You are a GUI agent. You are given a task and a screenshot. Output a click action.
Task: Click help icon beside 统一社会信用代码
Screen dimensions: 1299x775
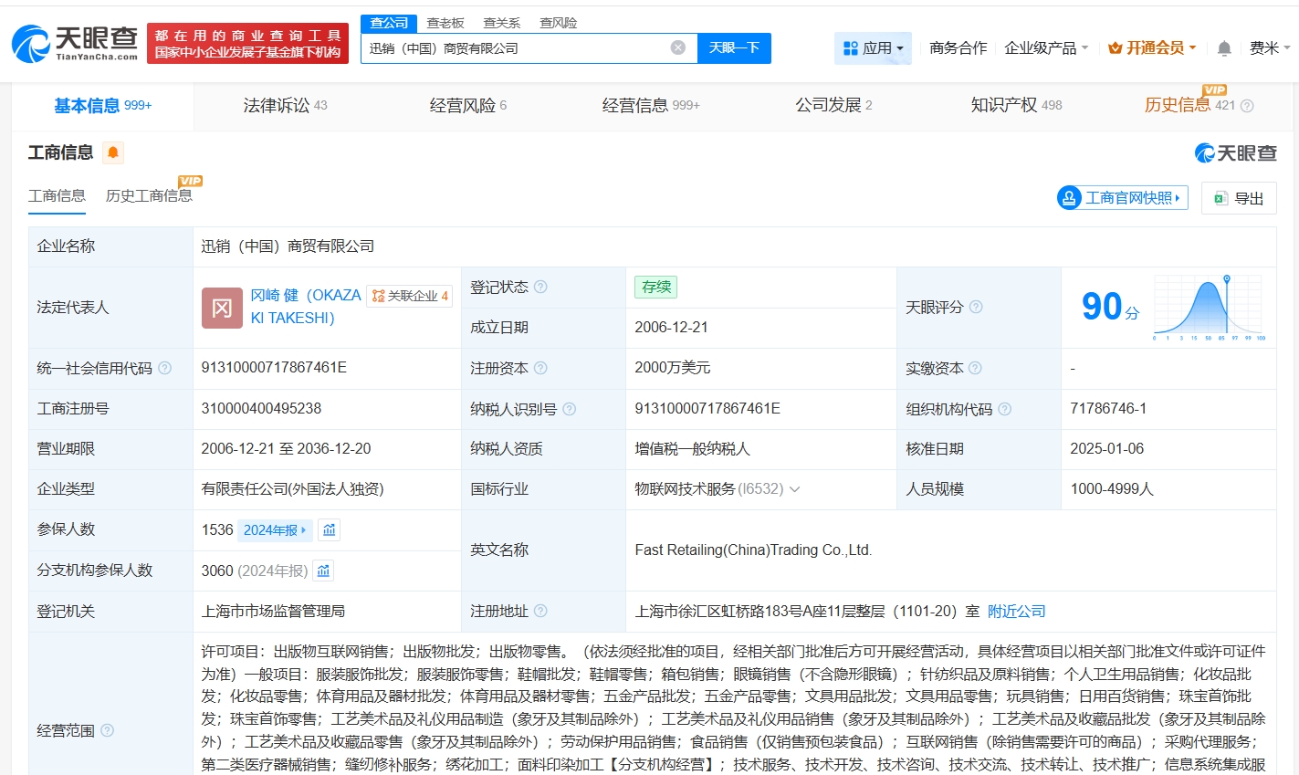click(x=164, y=368)
